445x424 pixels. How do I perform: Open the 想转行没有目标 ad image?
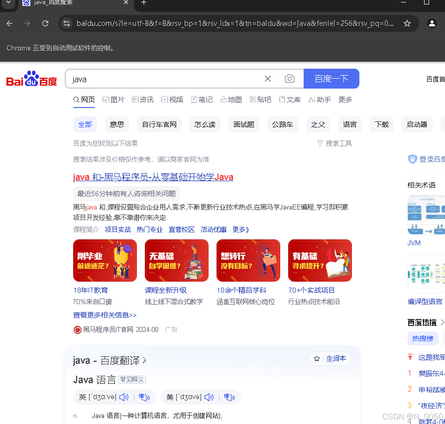click(x=248, y=261)
